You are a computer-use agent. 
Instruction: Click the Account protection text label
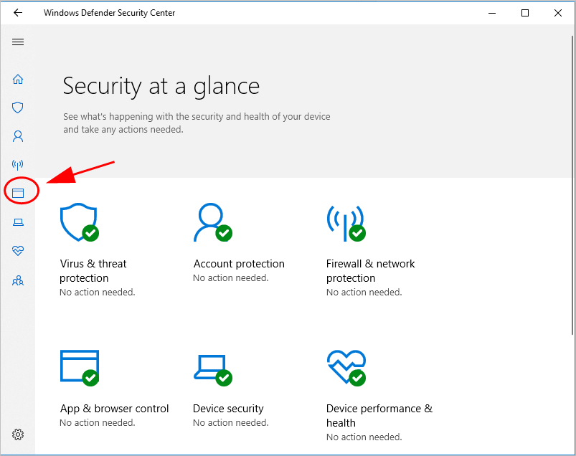239,264
